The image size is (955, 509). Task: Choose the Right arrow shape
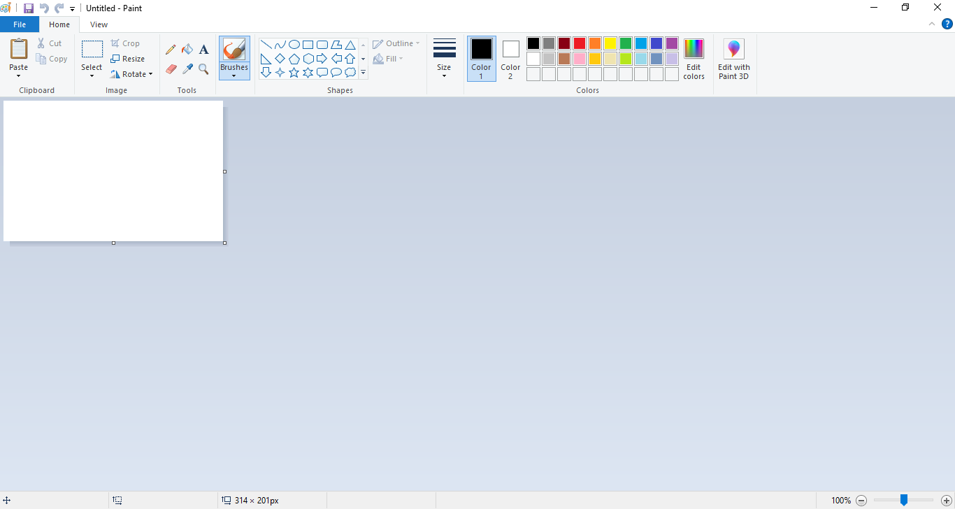pos(322,59)
